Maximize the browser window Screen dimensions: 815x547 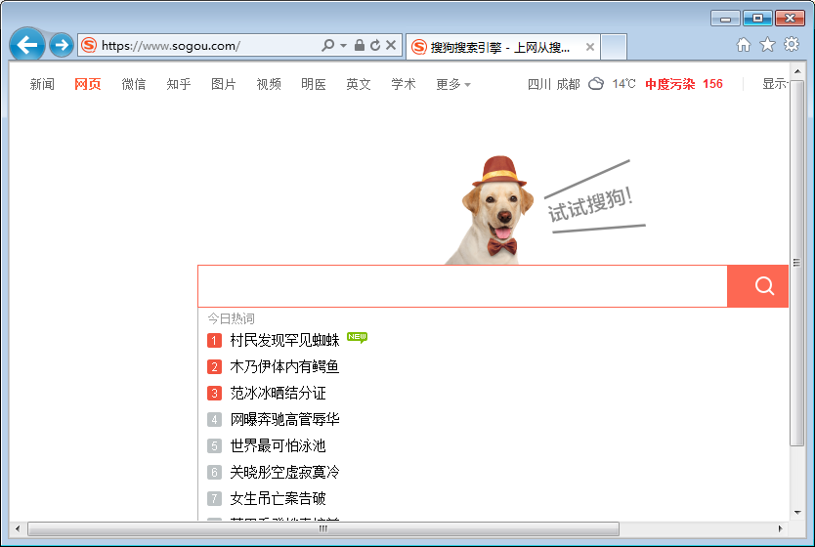(x=757, y=19)
